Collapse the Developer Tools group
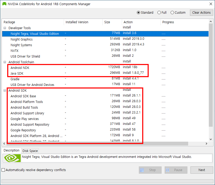215x185 pixels. (5, 28)
